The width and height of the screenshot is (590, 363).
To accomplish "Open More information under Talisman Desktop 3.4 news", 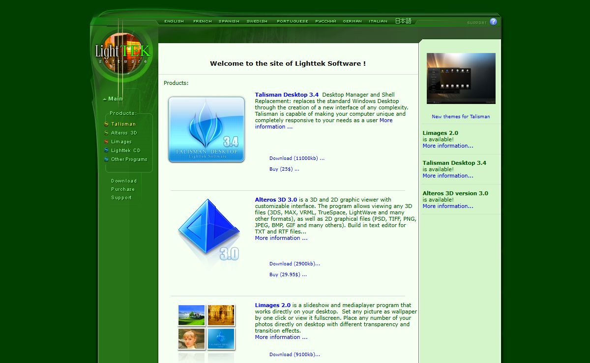I will point(448,176).
